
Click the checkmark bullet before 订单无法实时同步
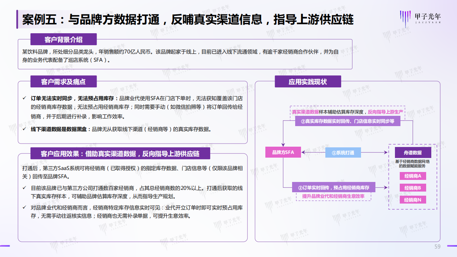(24, 98)
